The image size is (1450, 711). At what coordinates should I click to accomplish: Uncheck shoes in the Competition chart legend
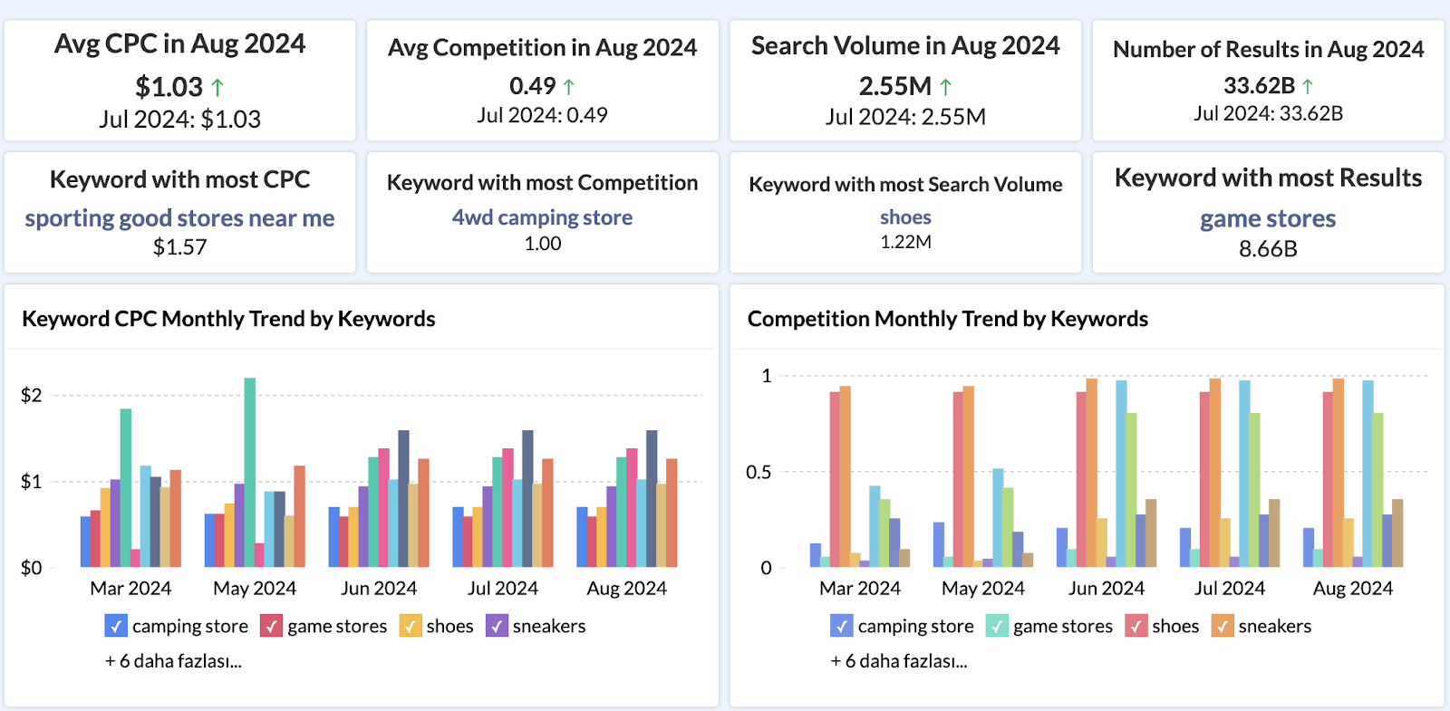pos(1136,626)
